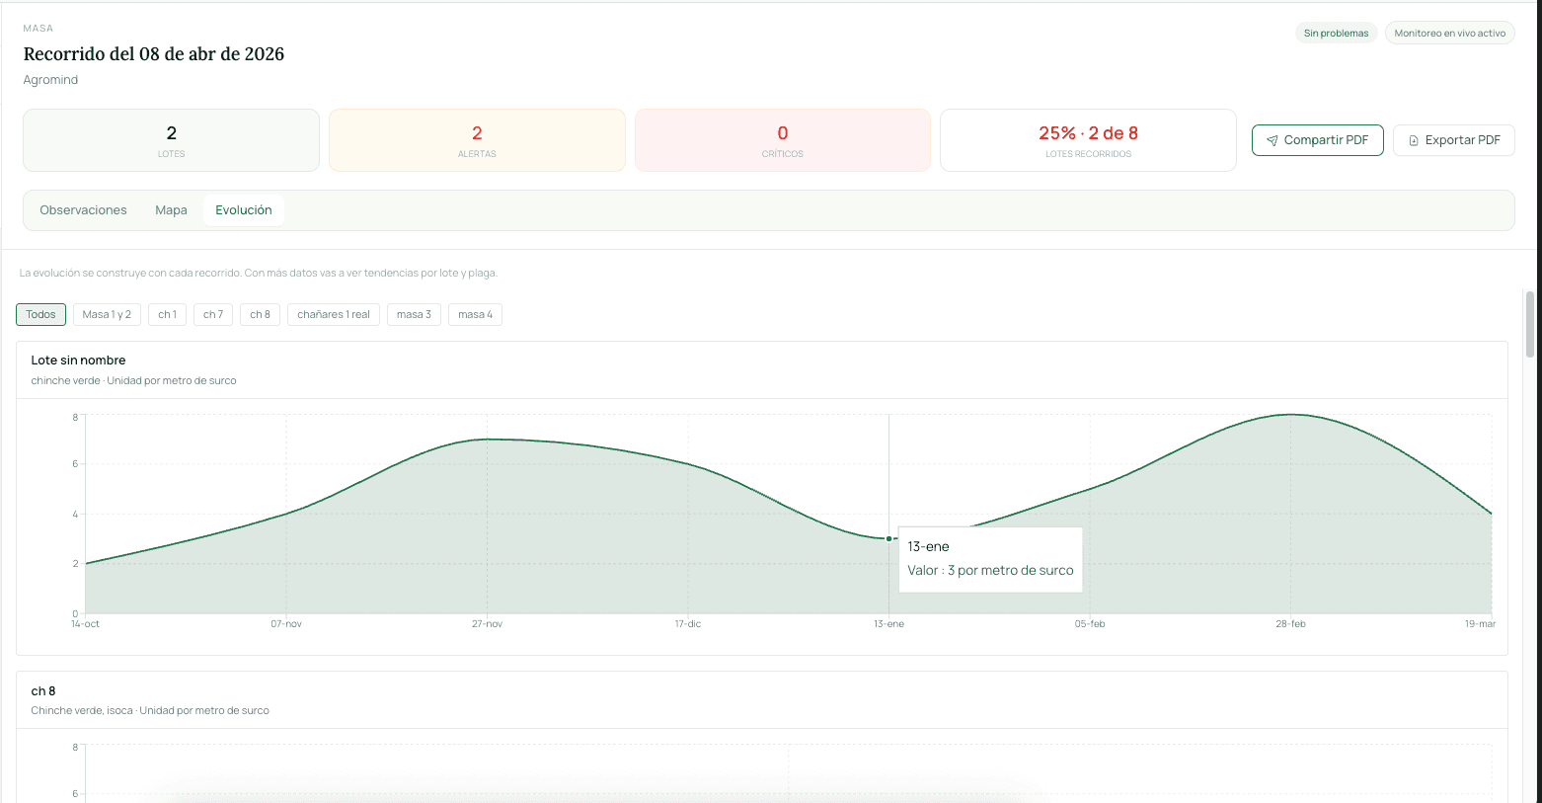Click the 27-nov axis label
The width and height of the screenshot is (1542, 803).
pyautogui.click(x=487, y=624)
